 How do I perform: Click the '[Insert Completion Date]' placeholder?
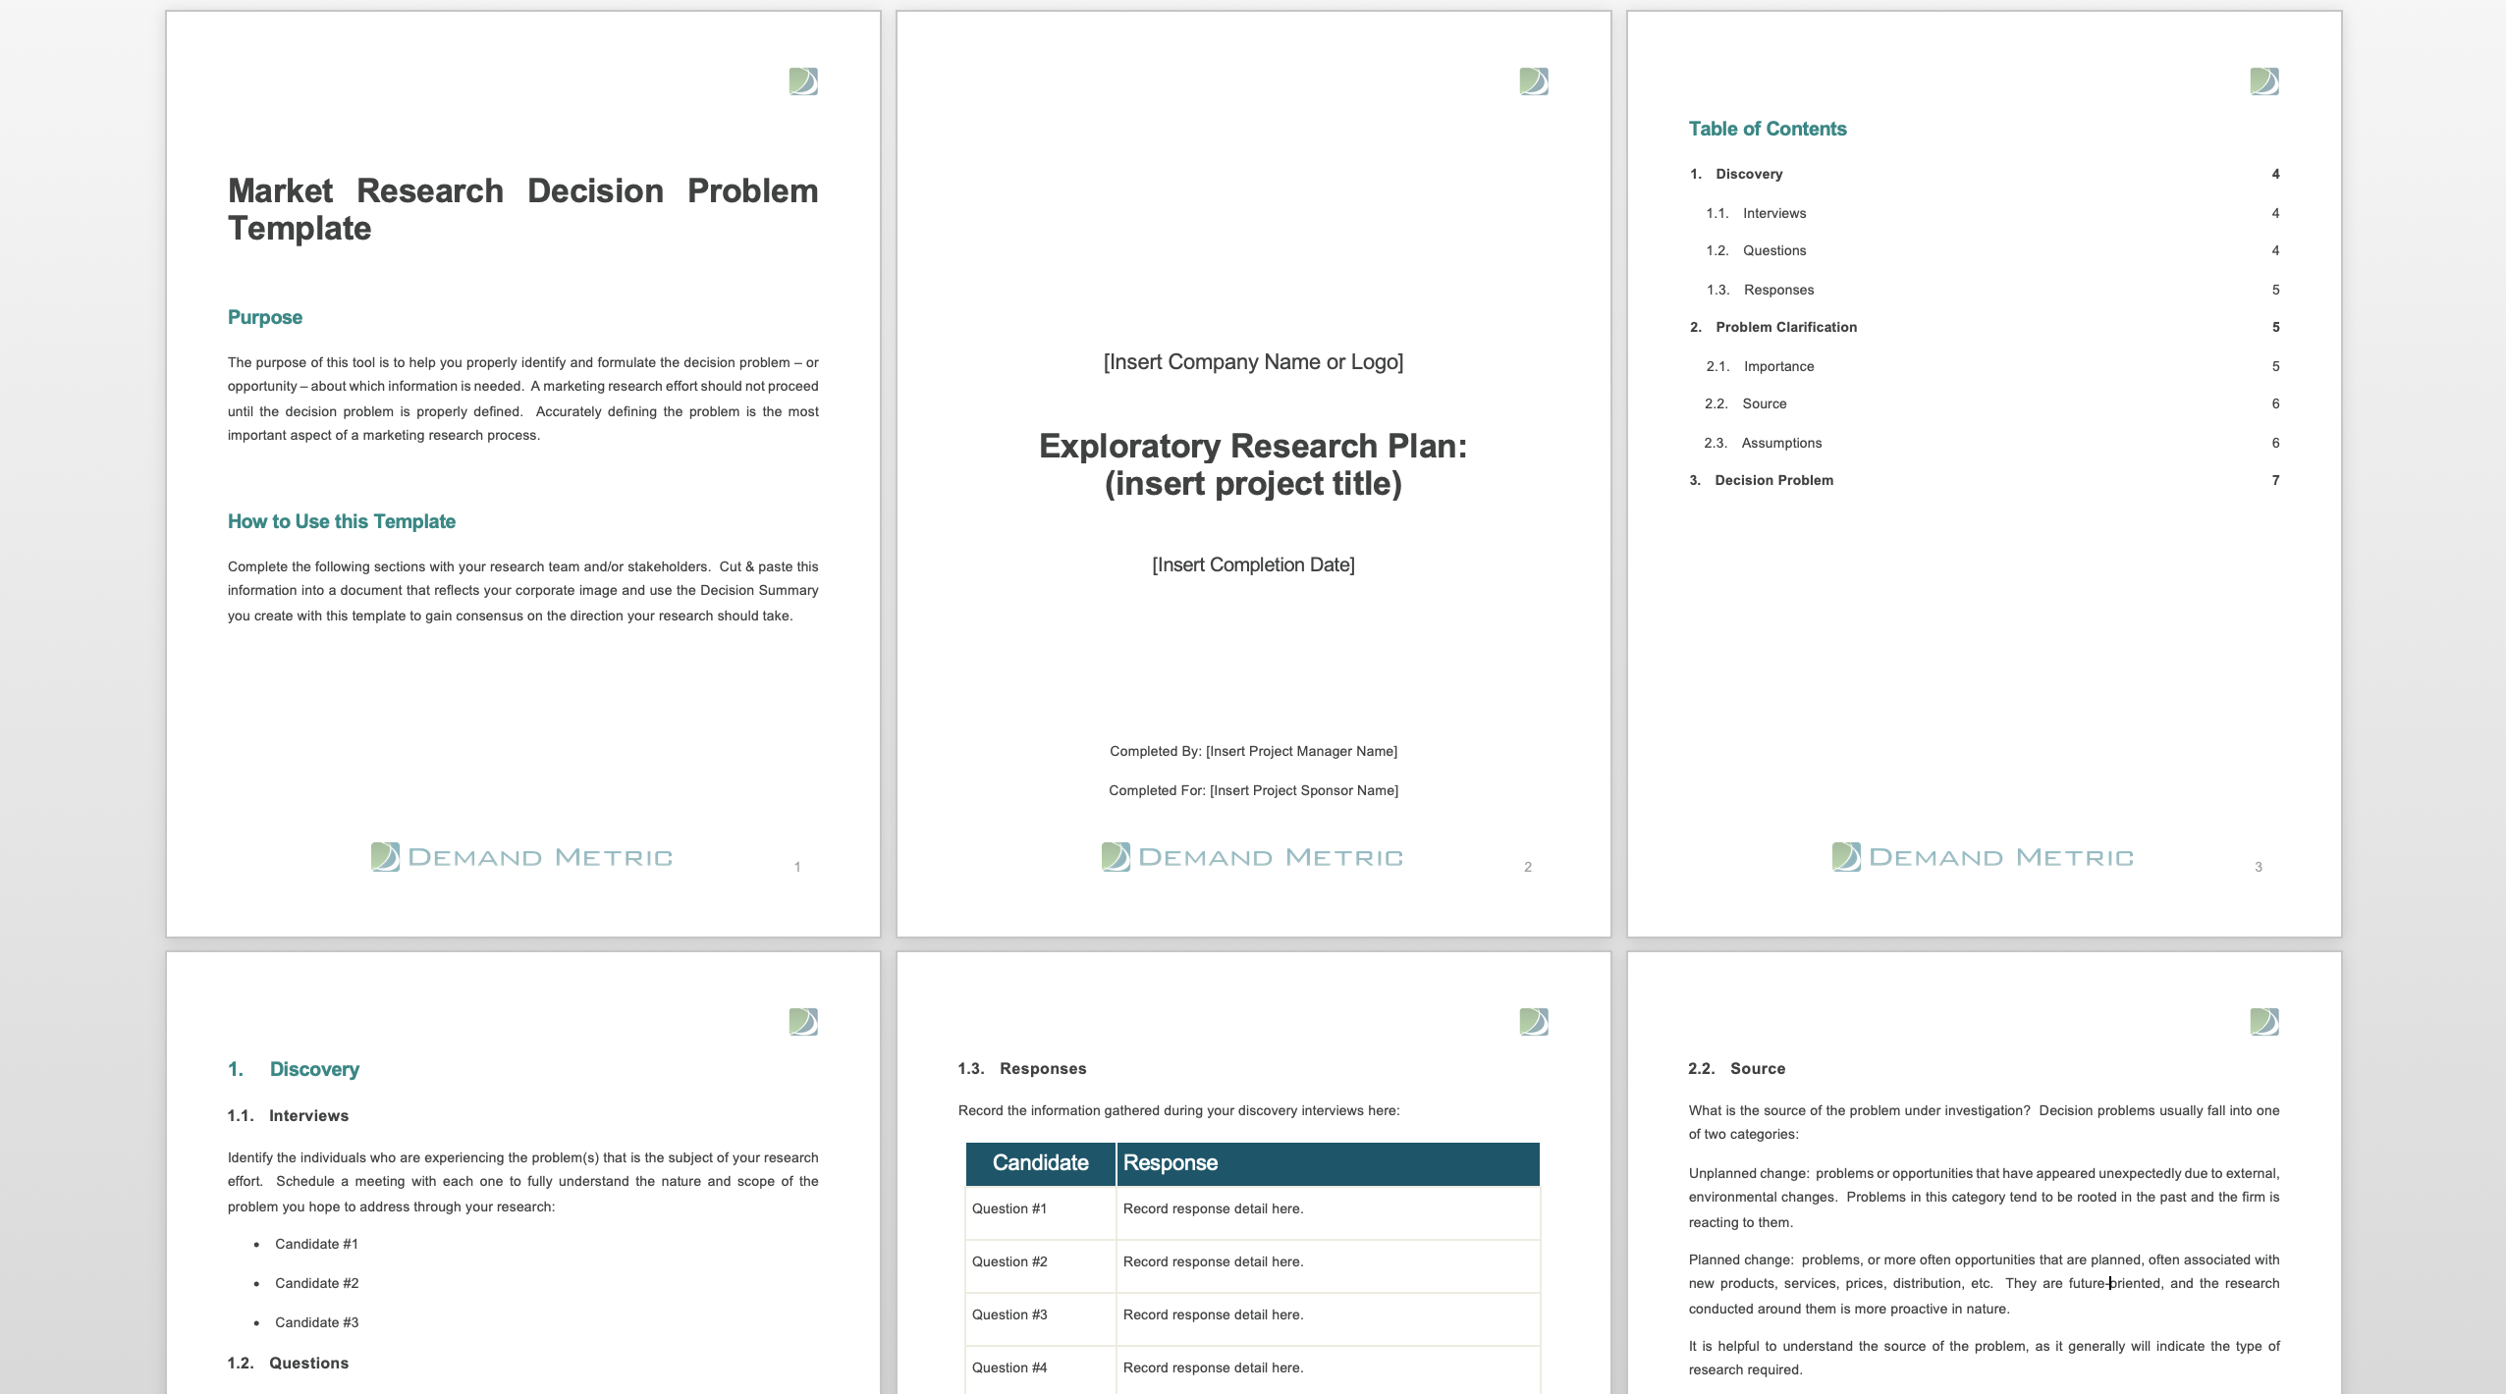coord(1253,564)
